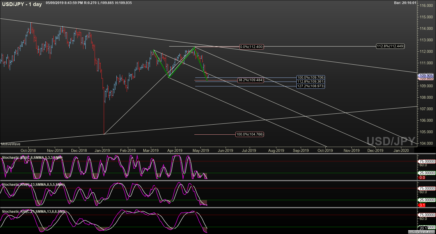Click the green ABC wave line near Apr-2019
Screen dimensions: 436x234
(x=182, y=62)
